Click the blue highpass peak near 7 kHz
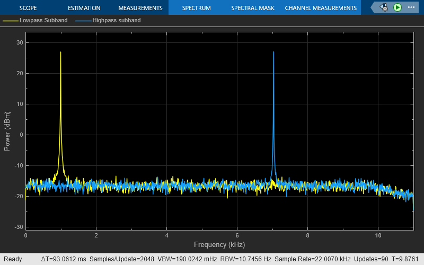 [x=273, y=52]
